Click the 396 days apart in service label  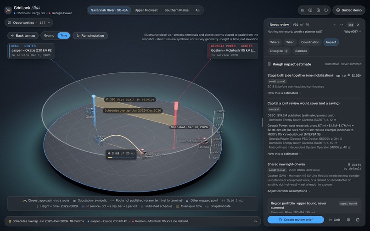point(130,99)
